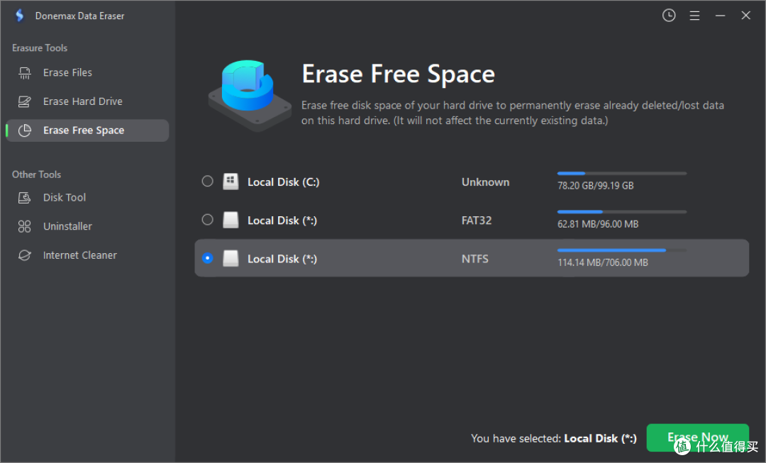The height and width of the screenshot is (463, 766).
Task: Click the Local Disk (*:) name in the NTFS row
Action: point(282,259)
